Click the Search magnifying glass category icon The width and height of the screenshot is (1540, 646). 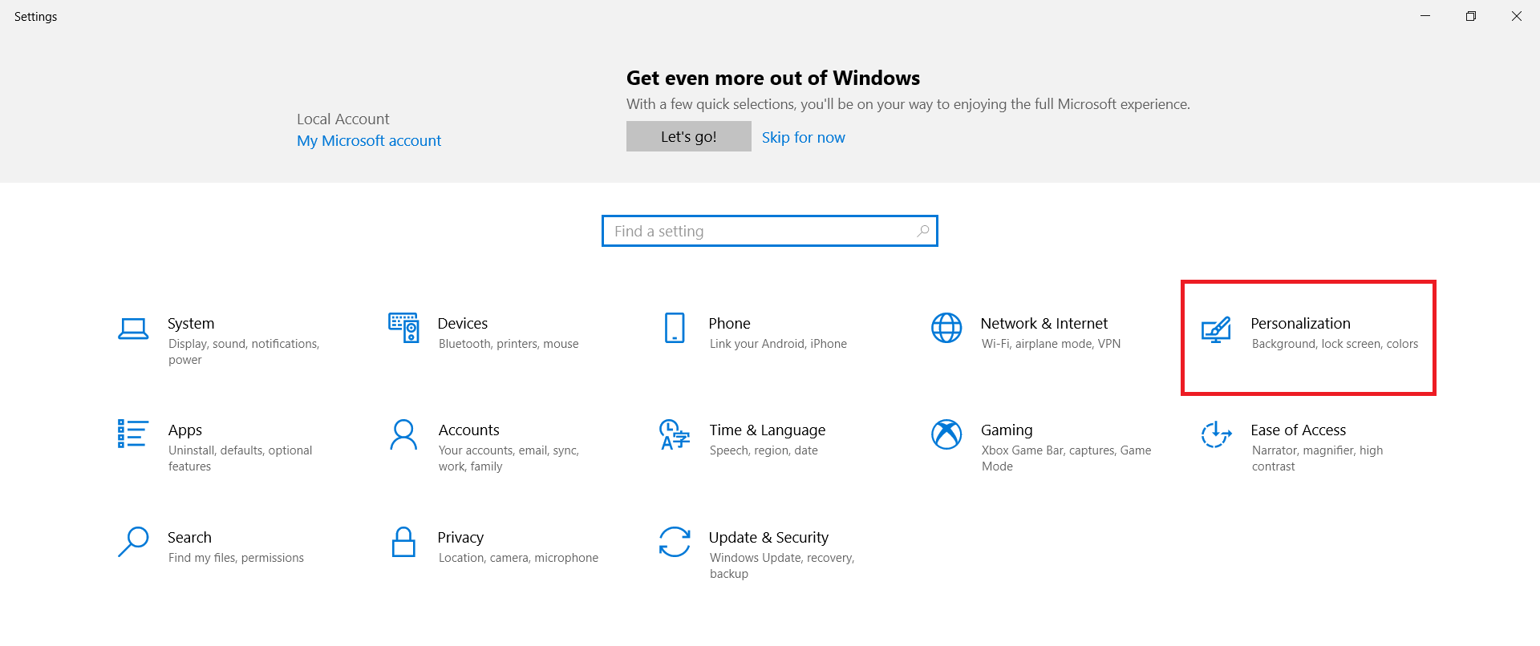coord(133,542)
